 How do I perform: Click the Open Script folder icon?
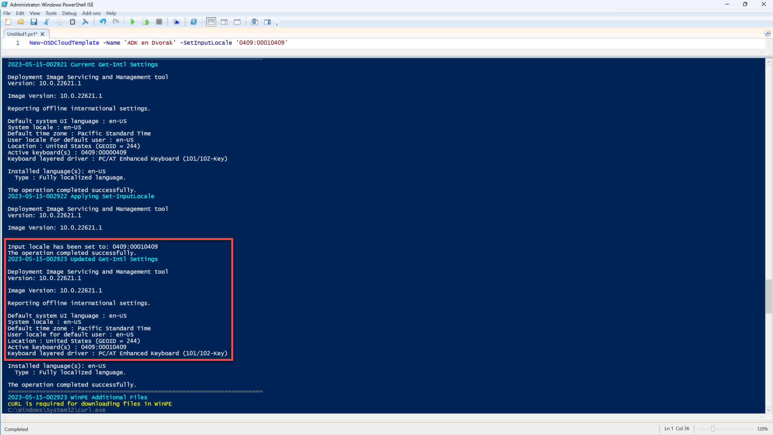pos(21,22)
